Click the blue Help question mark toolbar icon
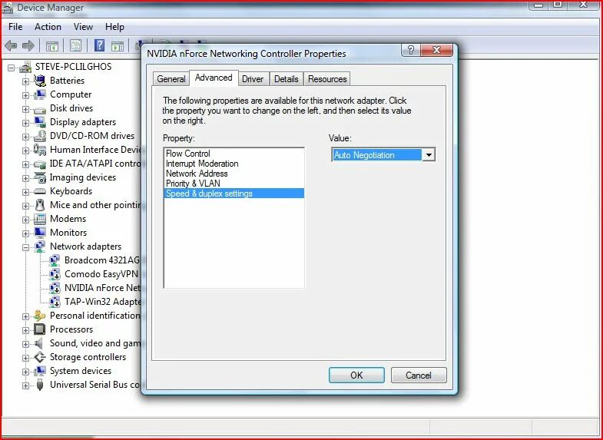The height and width of the screenshot is (440, 603). click(x=99, y=46)
